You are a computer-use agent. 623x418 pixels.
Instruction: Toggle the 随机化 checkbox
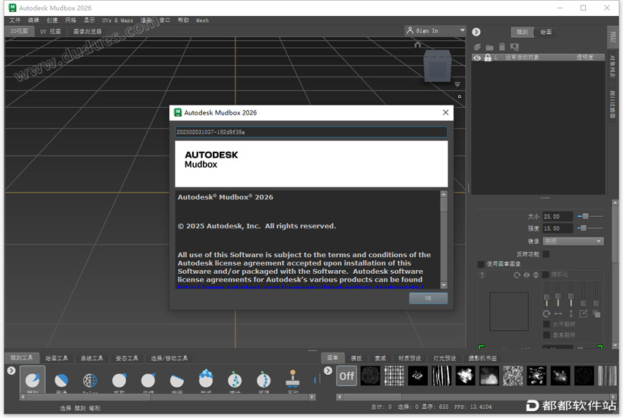coord(546,275)
